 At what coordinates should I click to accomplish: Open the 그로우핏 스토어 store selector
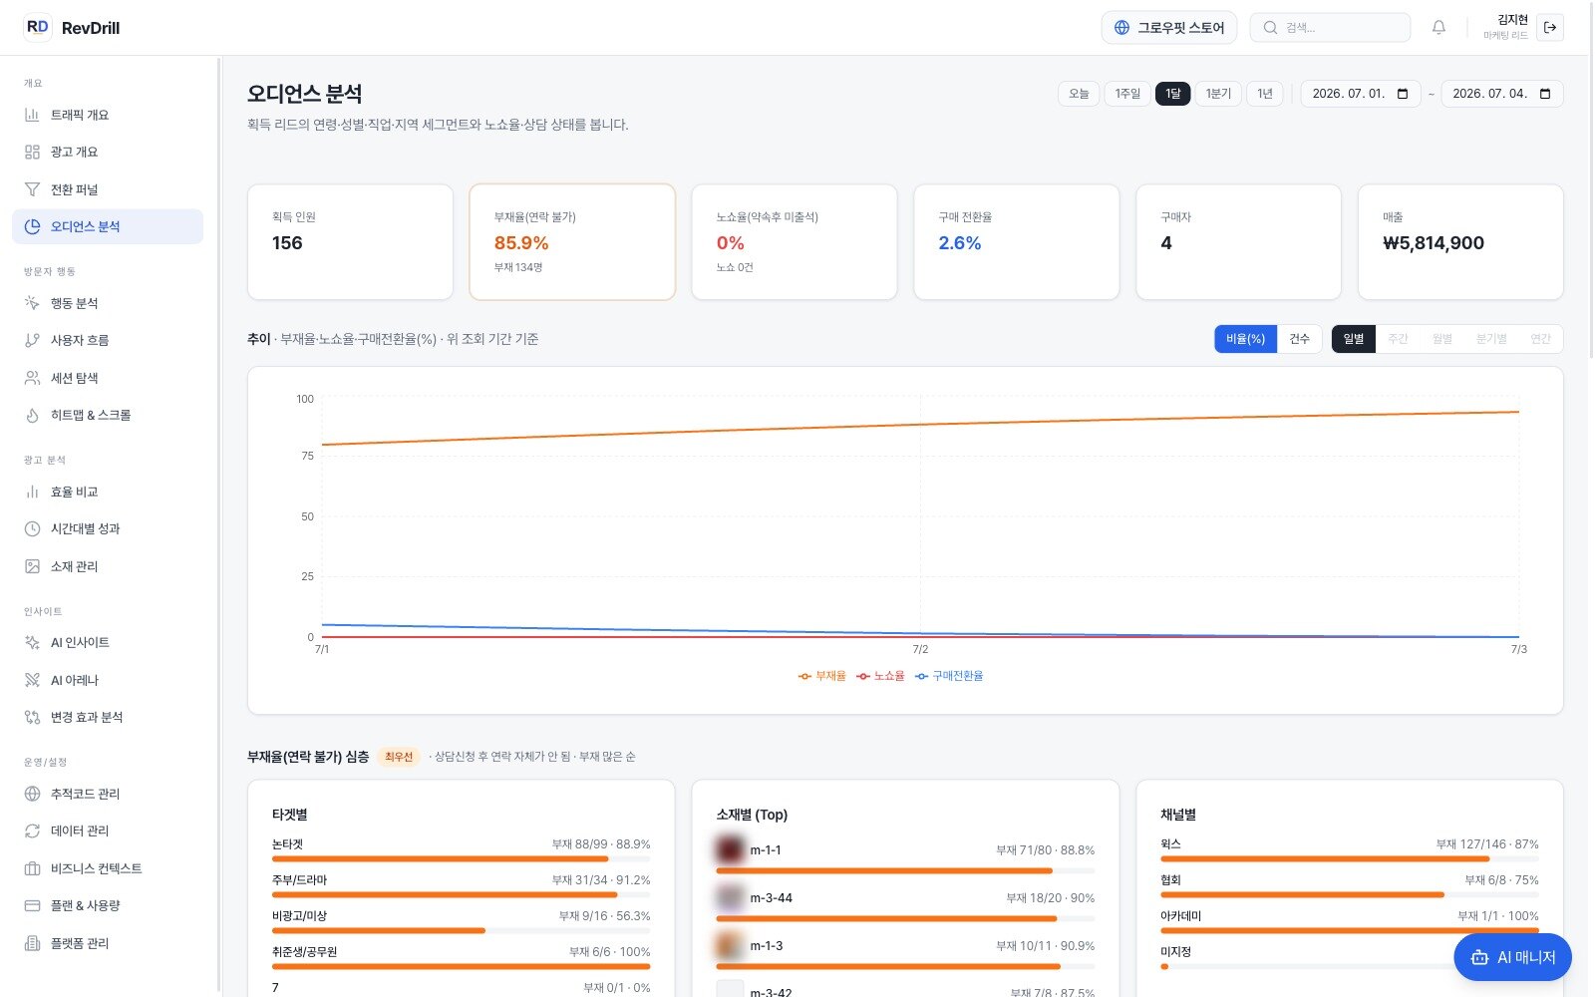pyautogui.click(x=1168, y=28)
